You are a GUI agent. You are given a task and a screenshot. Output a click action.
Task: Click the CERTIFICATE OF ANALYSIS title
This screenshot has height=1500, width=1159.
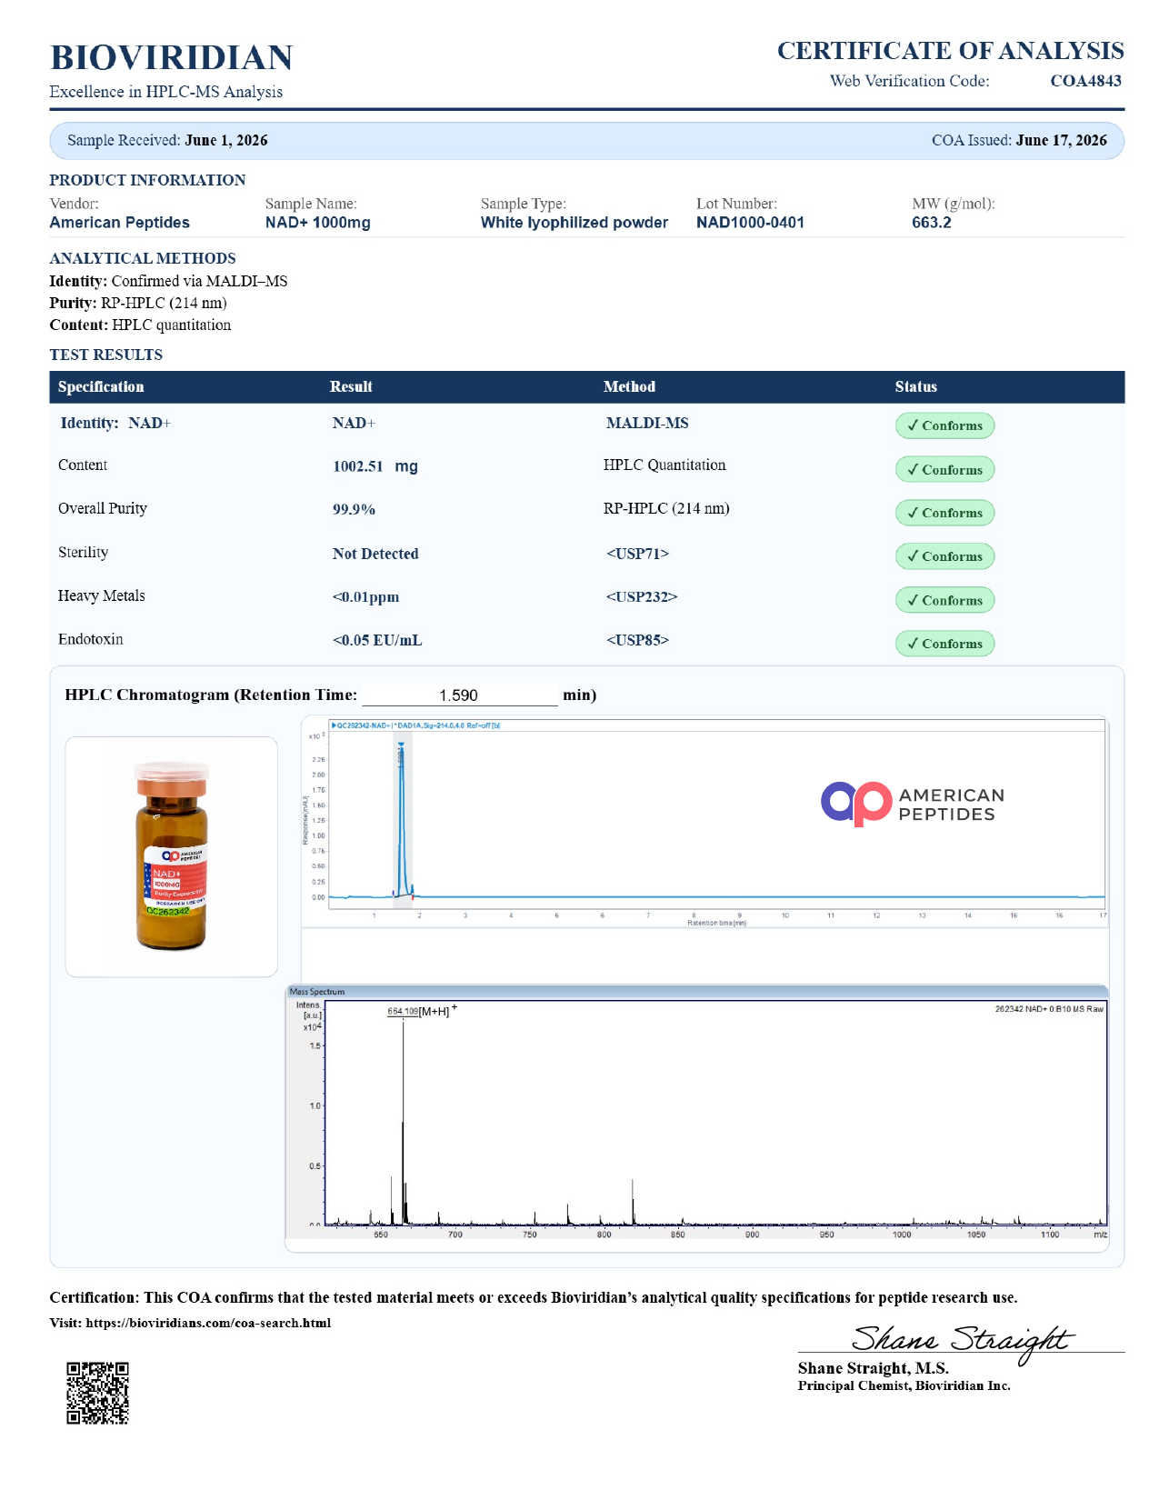[950, 51]
